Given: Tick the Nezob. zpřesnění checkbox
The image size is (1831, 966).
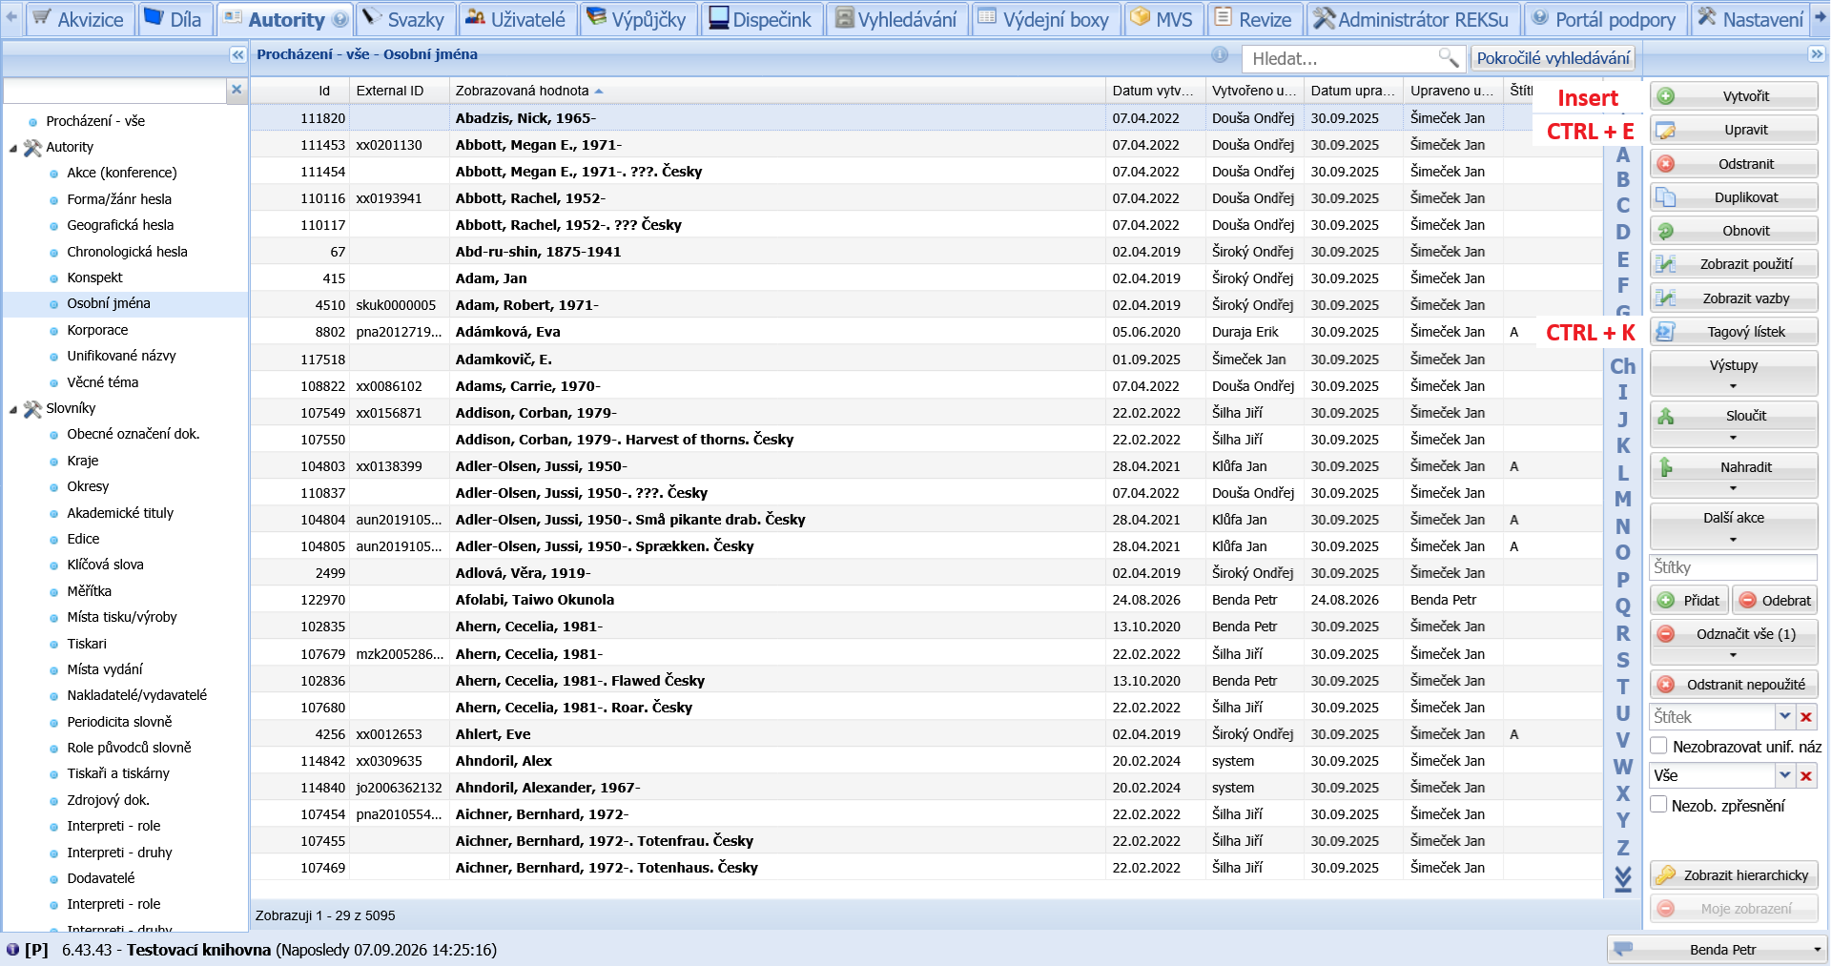Looking at the screenshot, I should point(1659,805).
